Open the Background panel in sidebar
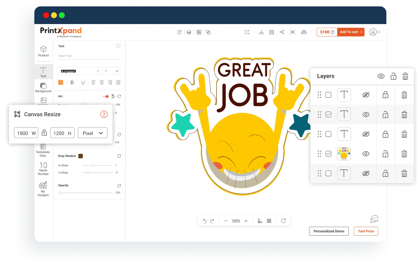Screen dimensions: 419x264 (x=43, y=88)
